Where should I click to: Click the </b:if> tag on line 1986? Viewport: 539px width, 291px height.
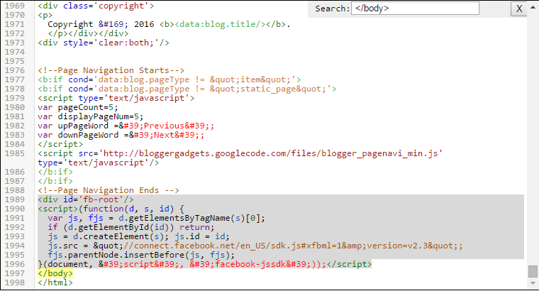(x=55, y=172)
